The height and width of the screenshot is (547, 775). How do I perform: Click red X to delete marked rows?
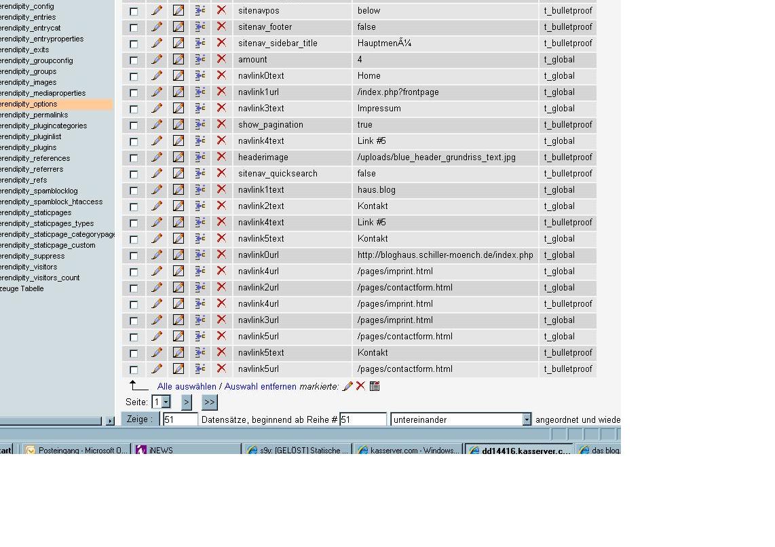360,386
